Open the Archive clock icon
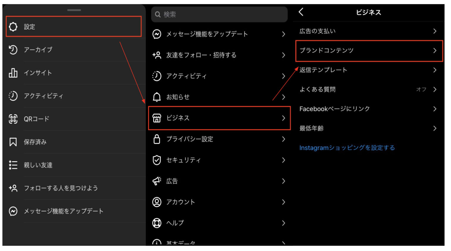 [x=13, y=50]
